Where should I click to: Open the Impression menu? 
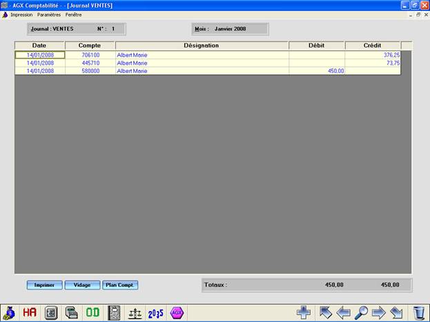(x=21, y=14)
